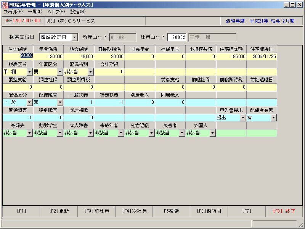Image resolution: width=305 pixels, height=229 pixels.
Task: Click the [F8]終了 button
Action: pyautogui.click(x=284, y=211)
